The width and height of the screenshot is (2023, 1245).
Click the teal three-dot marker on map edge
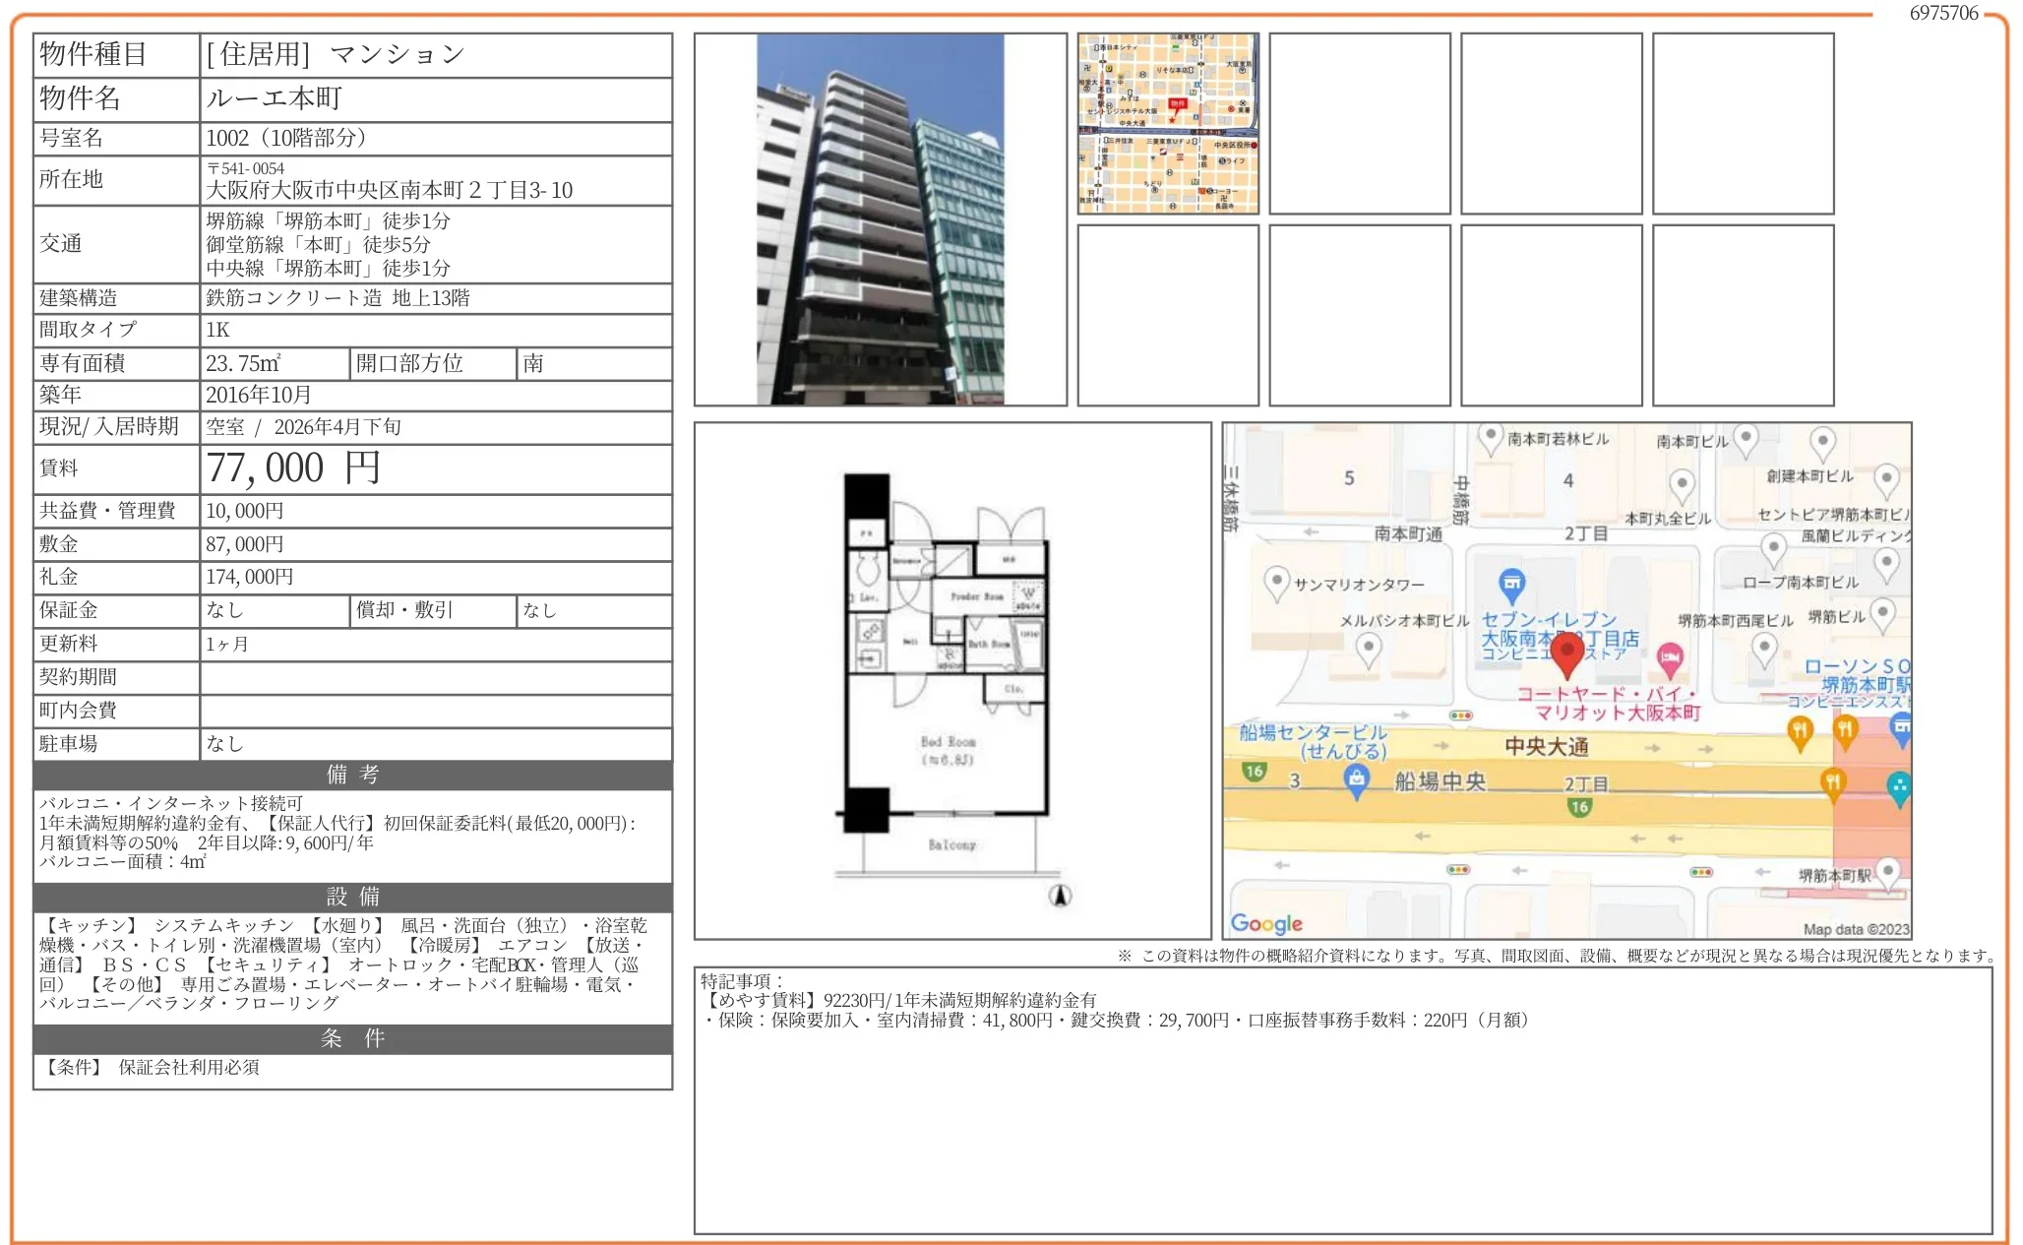point(1899,786)
